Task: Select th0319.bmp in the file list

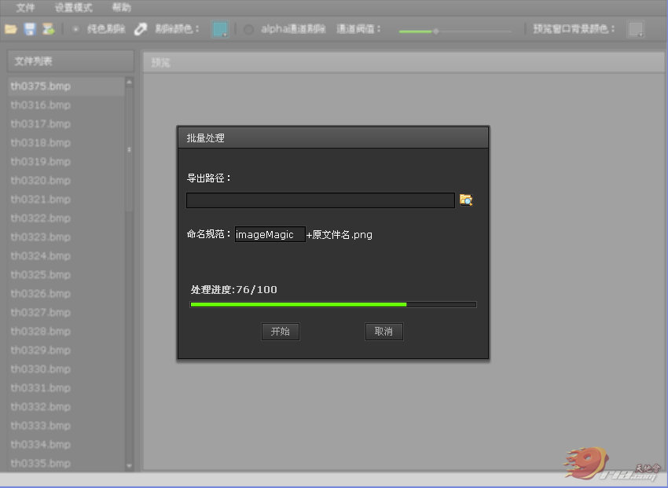Action: 66,161
